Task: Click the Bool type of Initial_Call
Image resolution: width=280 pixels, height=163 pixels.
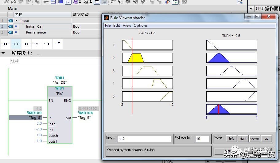Action: tap(77, 26)
